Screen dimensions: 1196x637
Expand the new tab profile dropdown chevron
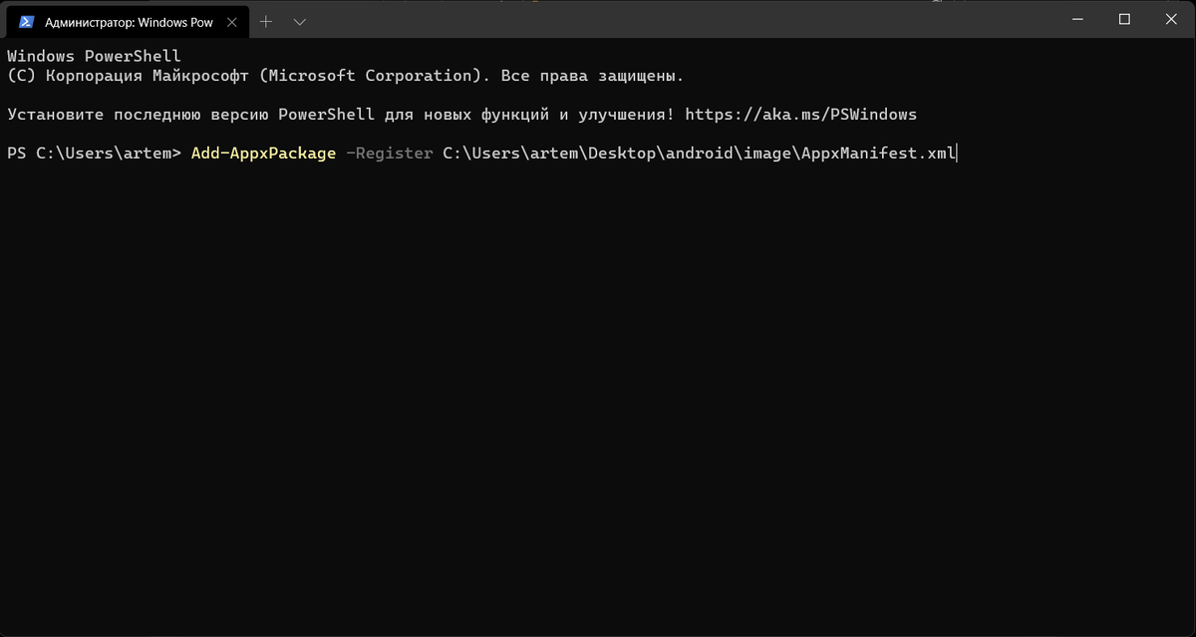pyautogui.click(x=300, y=21)
